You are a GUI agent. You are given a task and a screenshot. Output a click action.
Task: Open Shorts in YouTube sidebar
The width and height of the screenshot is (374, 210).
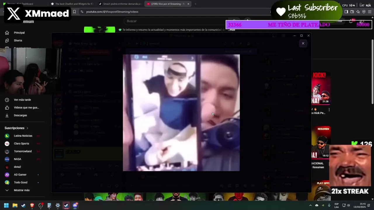click(18, 41)
